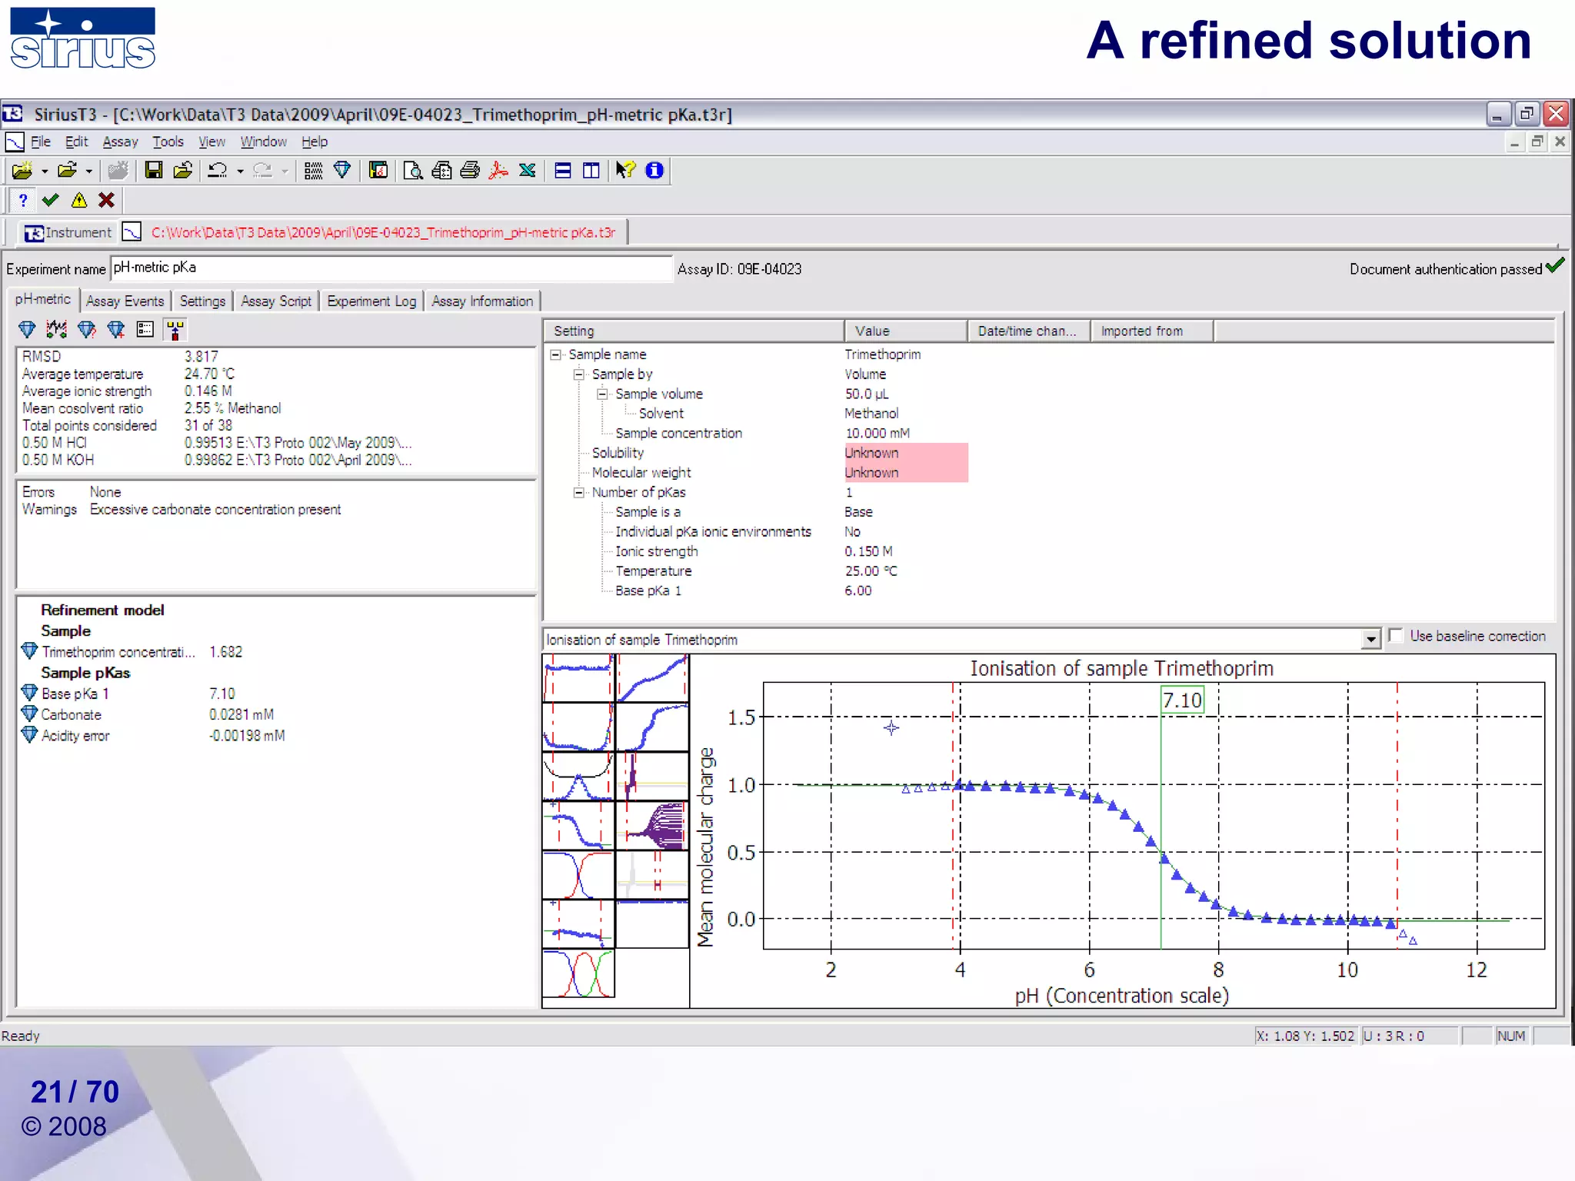Open Print Preview with the magnifier page icon
This screenshot has width=1575, height=1181.
[413, 170]
